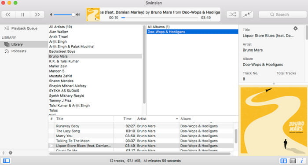
Task: Select artist Tommy J Pisa
Action: pyautogui.click(x=95, y=101)
